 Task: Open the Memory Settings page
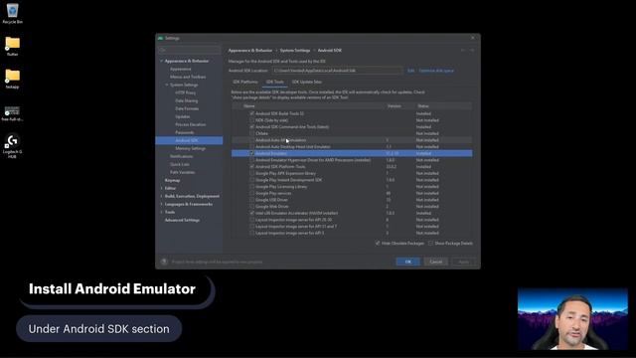click(190, 148)
